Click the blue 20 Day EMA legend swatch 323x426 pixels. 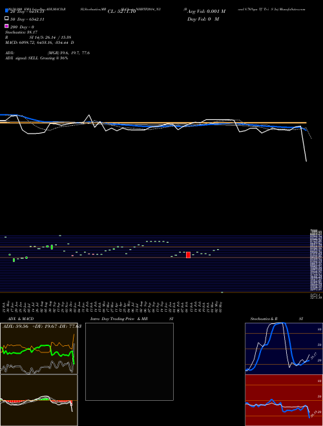[x=6, y=11]
